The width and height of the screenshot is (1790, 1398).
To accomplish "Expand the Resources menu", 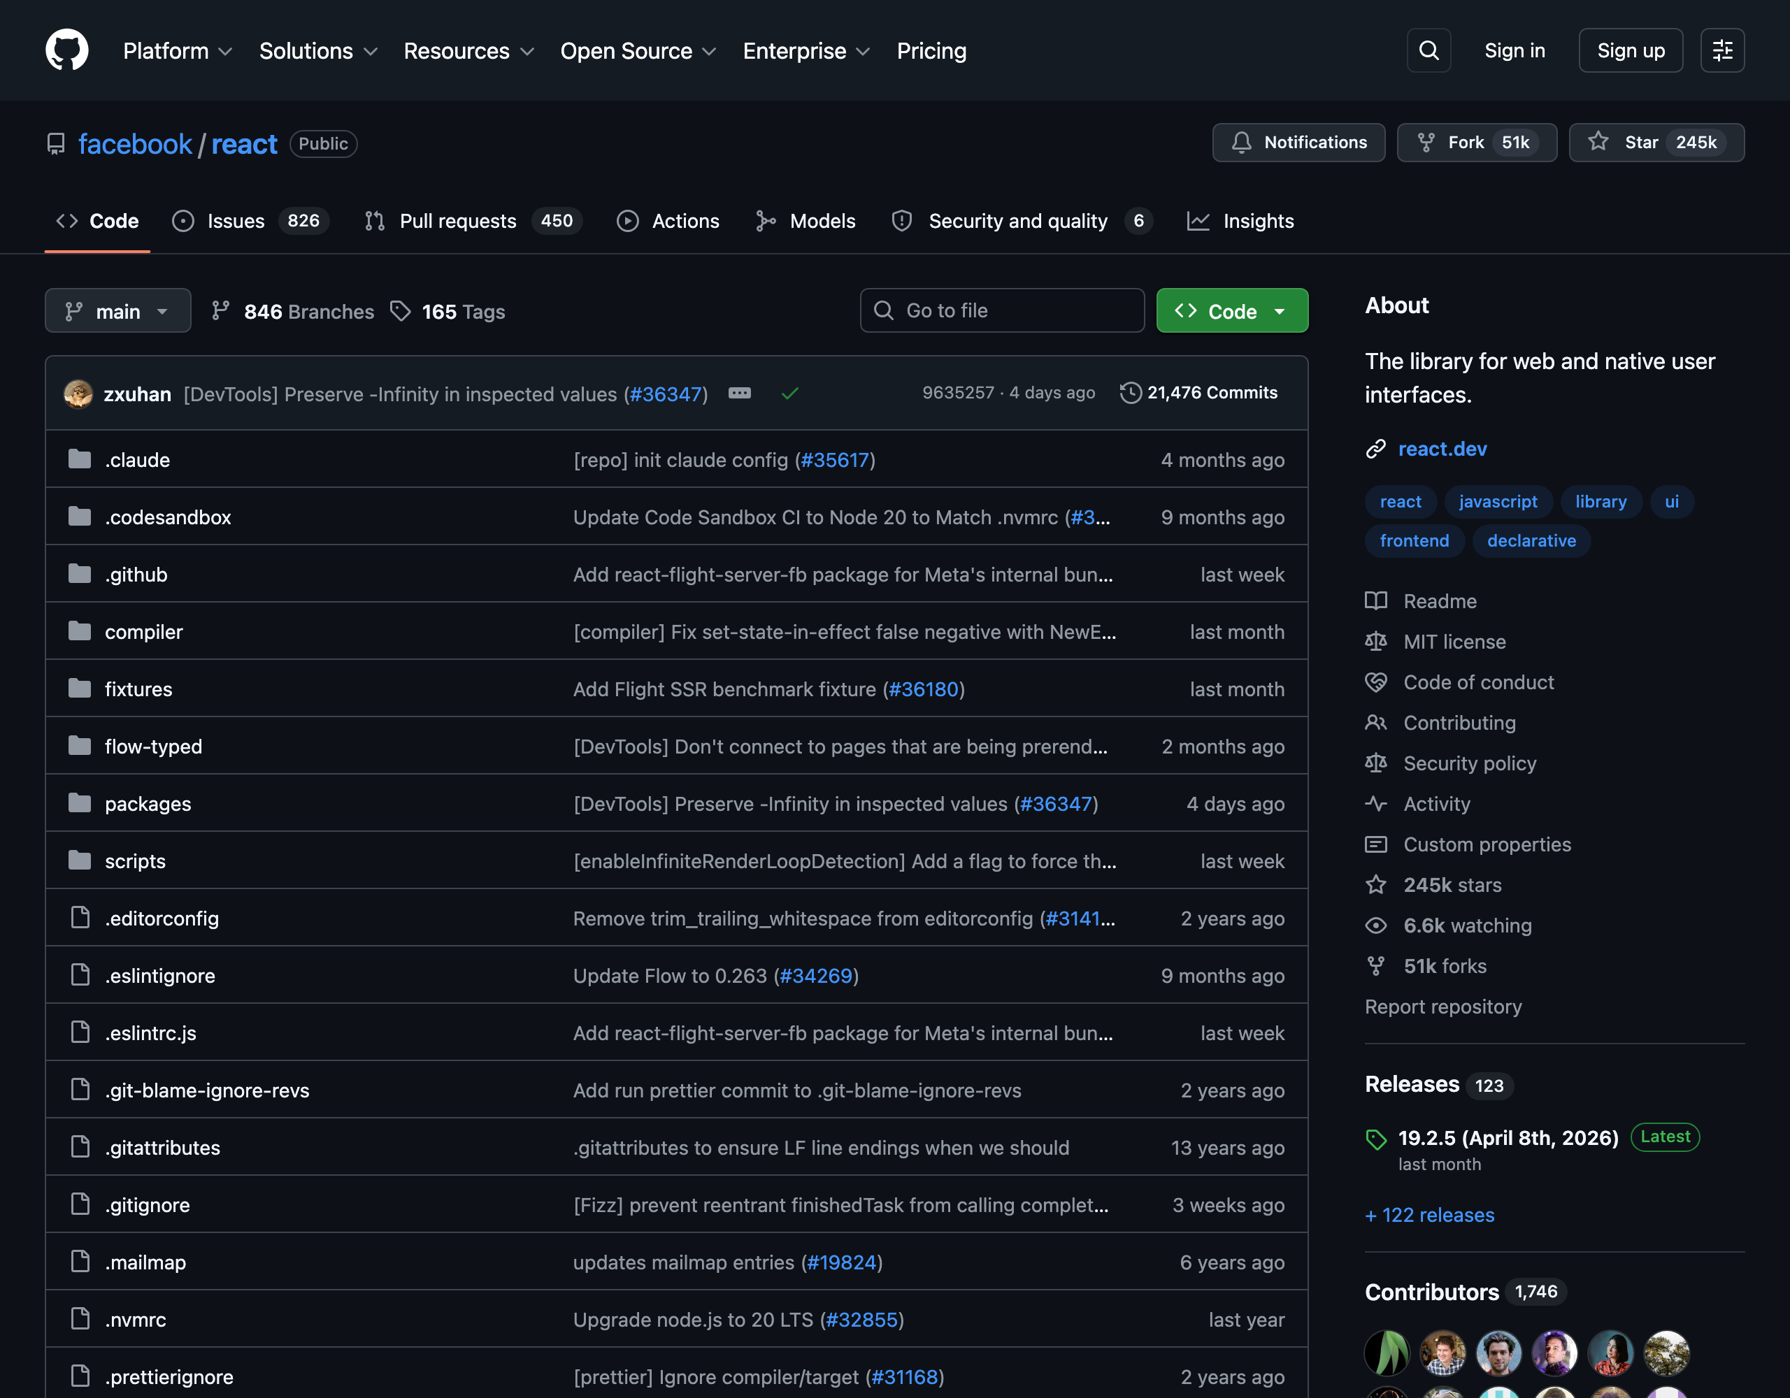I will click(x=468, y=51).
